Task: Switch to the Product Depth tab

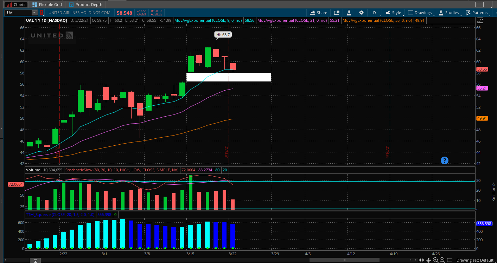Action: [x=86, y=5]
